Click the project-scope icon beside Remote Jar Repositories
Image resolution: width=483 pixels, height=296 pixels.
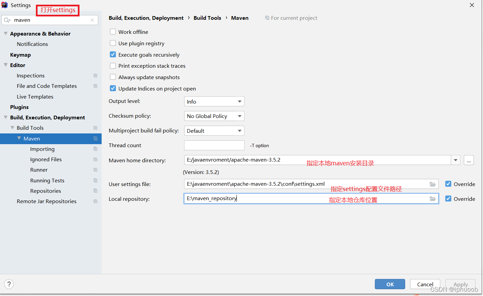coord(95,201)
